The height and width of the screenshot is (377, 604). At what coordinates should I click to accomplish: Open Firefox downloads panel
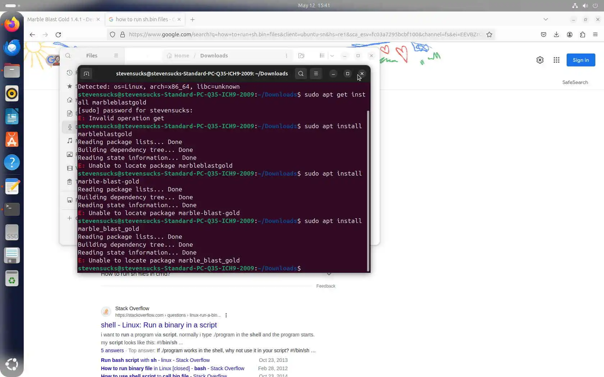click(x=557, y=34)
